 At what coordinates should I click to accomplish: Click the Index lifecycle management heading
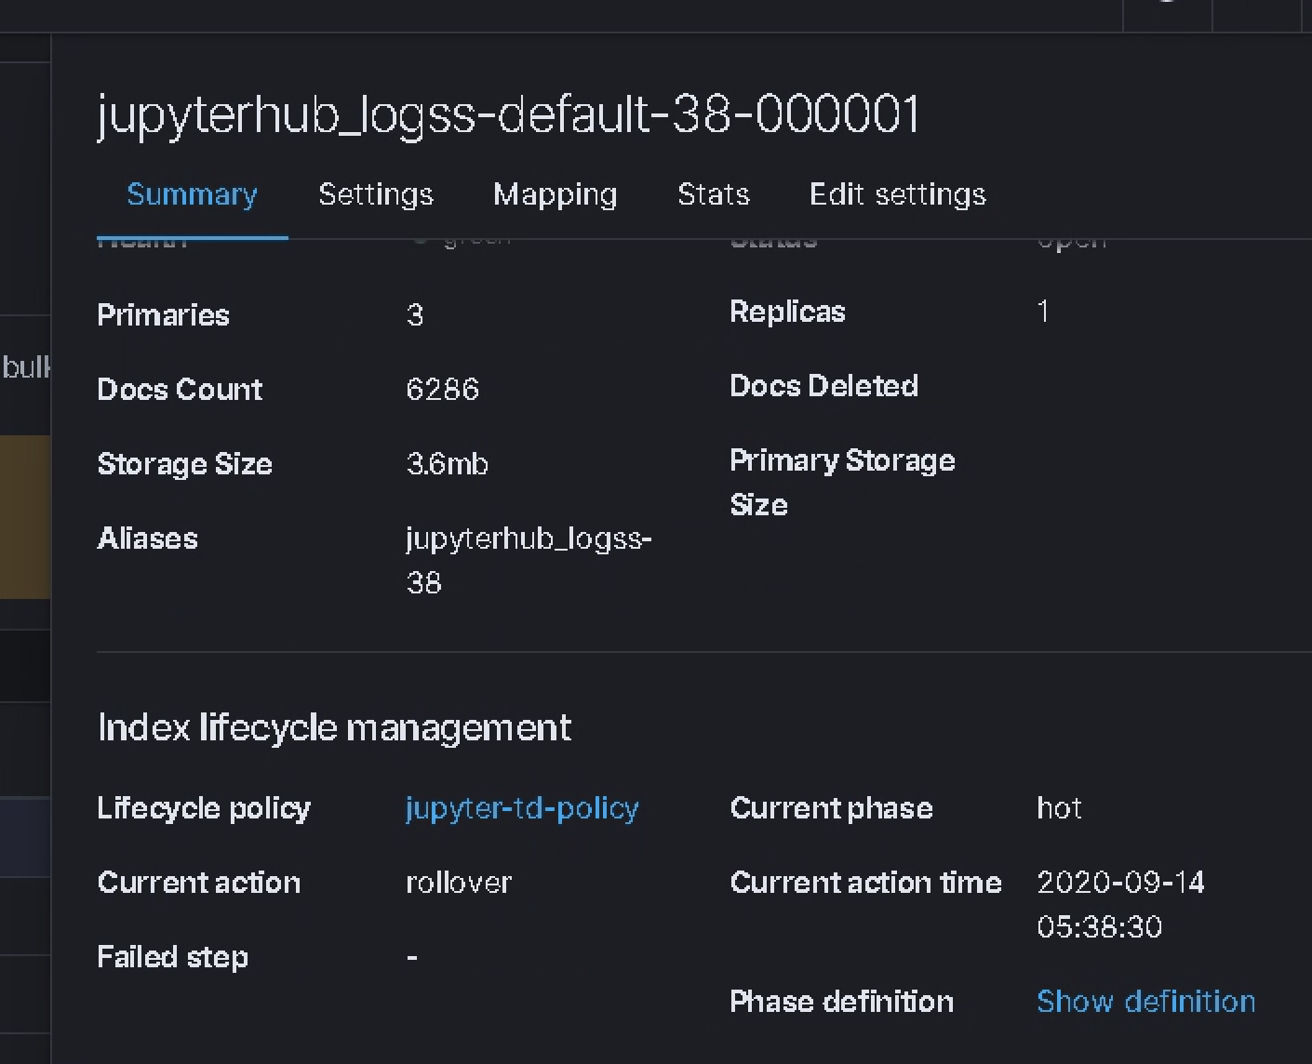point(333,727)
